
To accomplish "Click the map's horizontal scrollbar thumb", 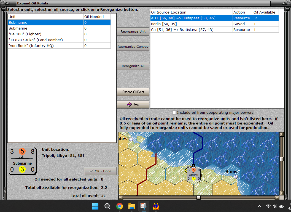I will [198, 197].
